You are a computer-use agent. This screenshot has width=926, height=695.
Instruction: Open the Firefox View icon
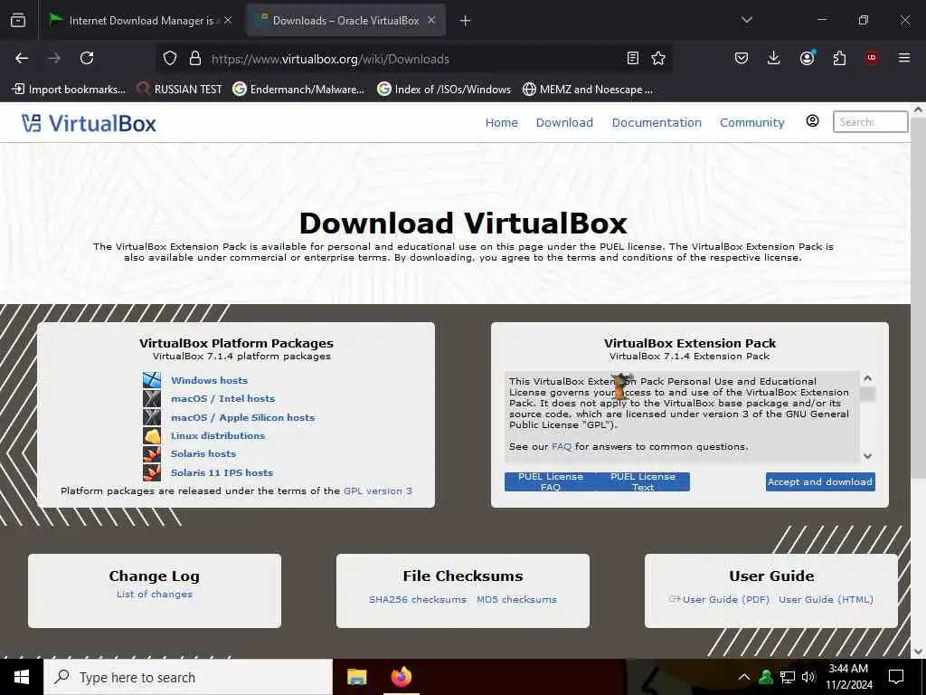point(18,20)
